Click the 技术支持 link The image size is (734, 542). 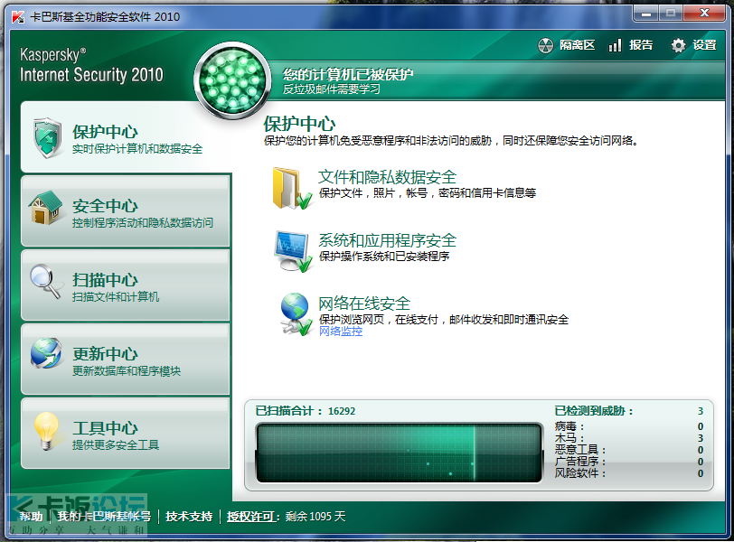(x=189, y=517)
